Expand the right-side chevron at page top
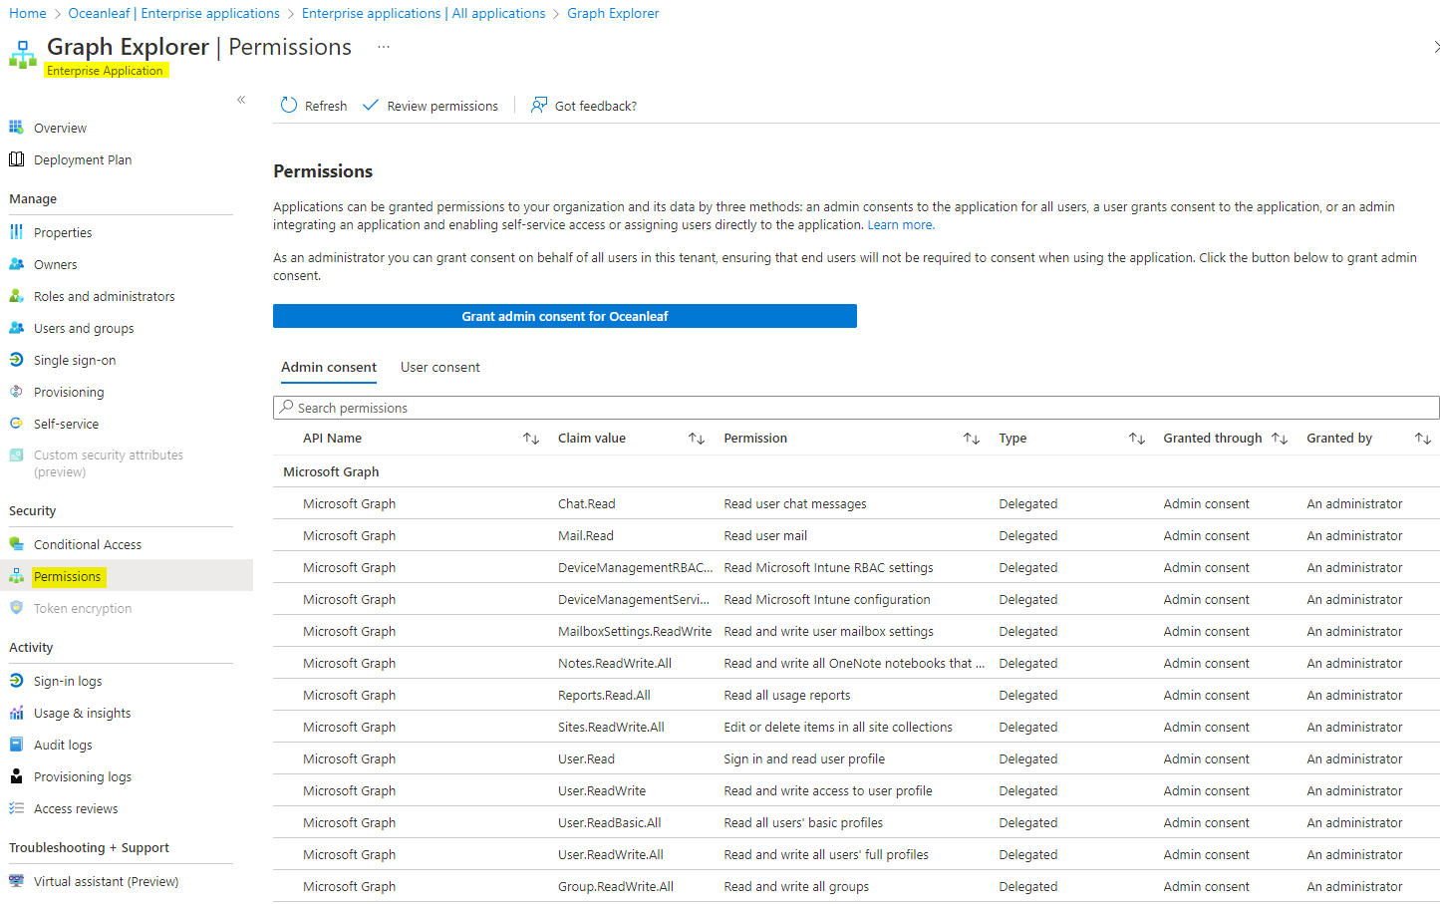 pyautogui.click(x=1435, y=47)
